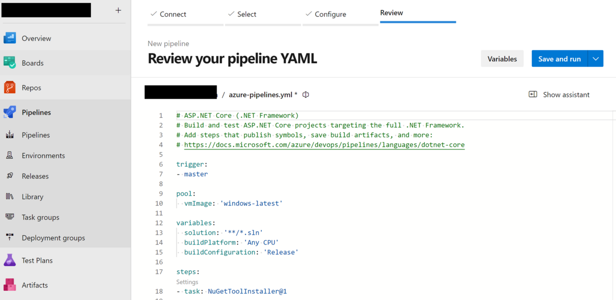Return to the Configure step tab

[330, 14]
